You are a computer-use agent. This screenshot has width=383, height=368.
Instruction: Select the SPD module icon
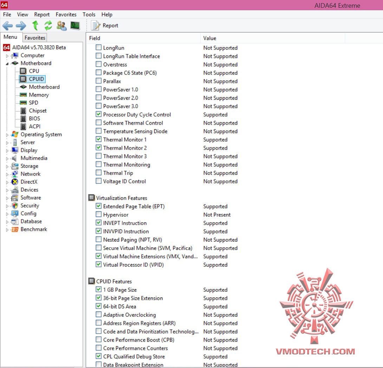pos(23,103)
